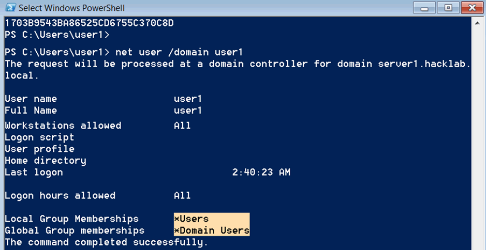
Task: Click the 'Last logon' time 2:40:23 AM
Action: coord(261,173)
